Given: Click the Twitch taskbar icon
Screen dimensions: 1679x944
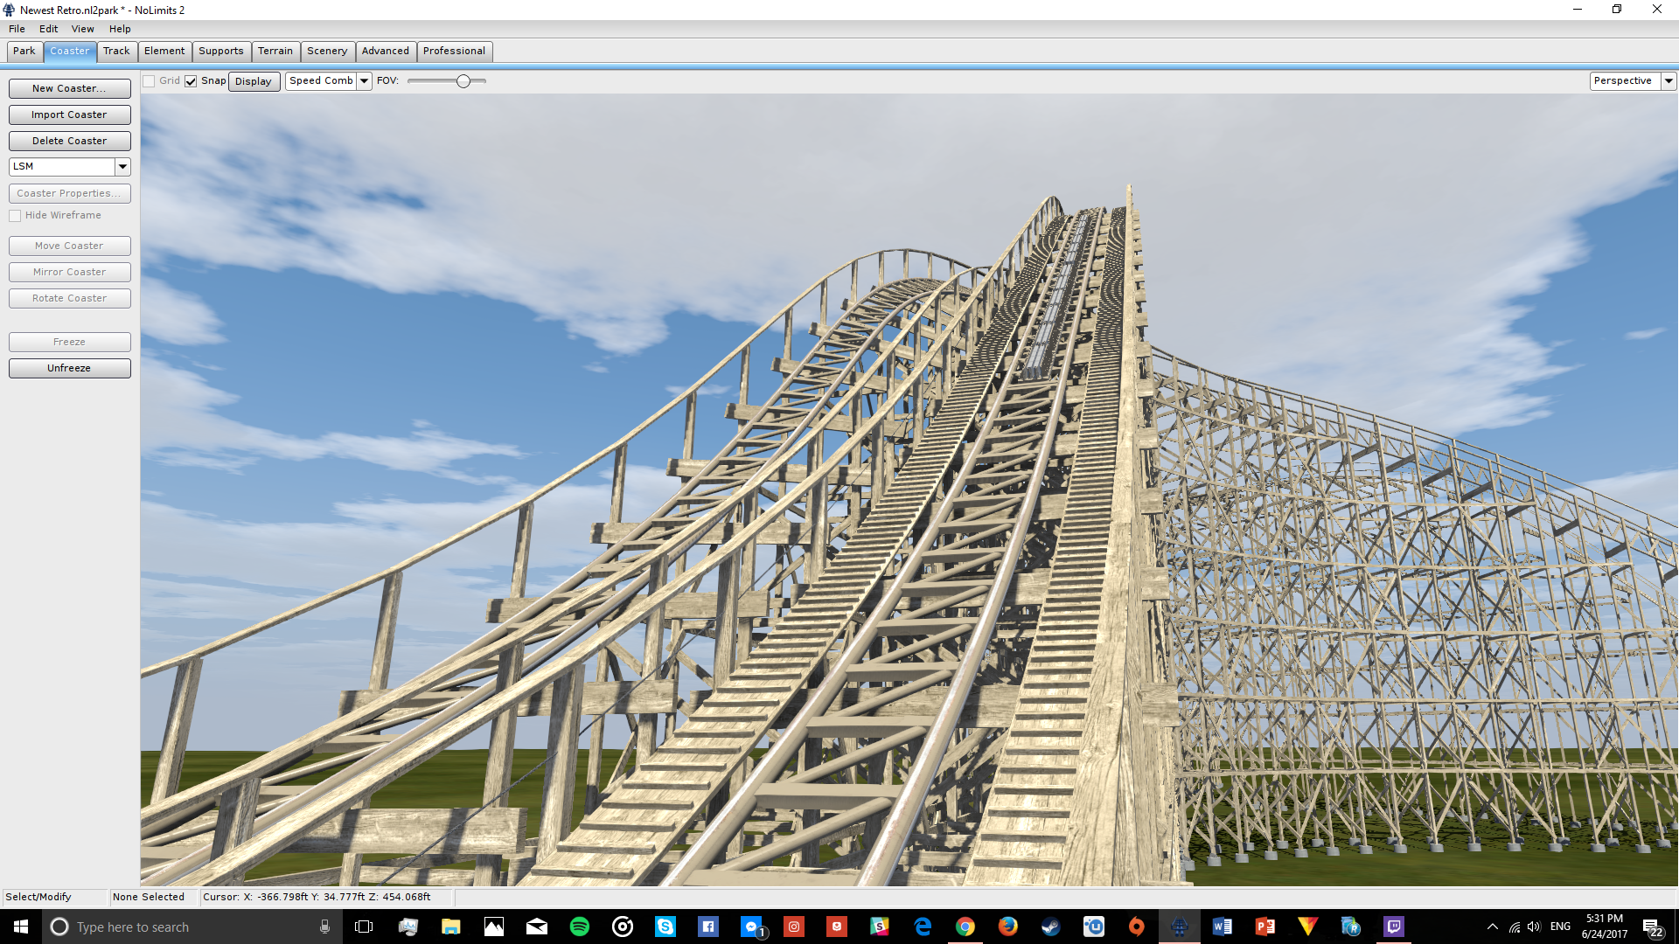Looking at the screenshot, I should pos(1393,927).
